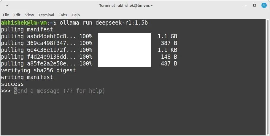Viewport: 270px width, 136px height.
Task: Open the Edit menu
Action: point(17,15)
